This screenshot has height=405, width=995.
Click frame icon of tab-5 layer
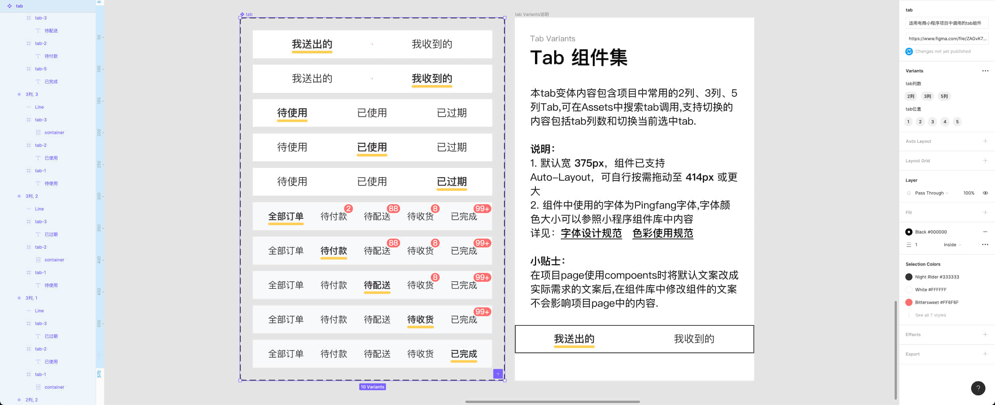[28, 69]
